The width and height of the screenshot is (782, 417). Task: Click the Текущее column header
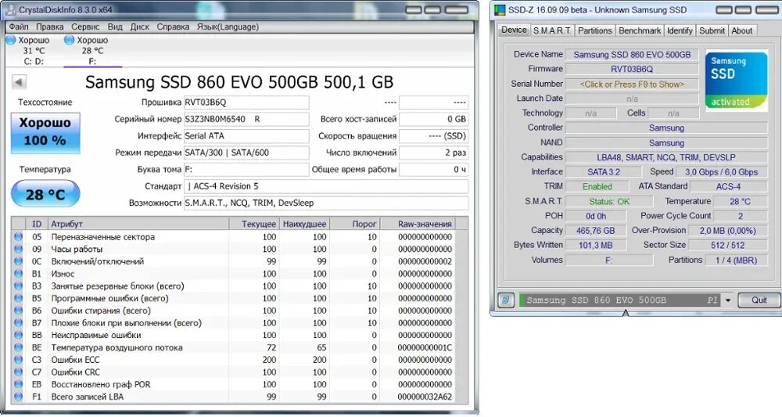(x=254, y=224)
